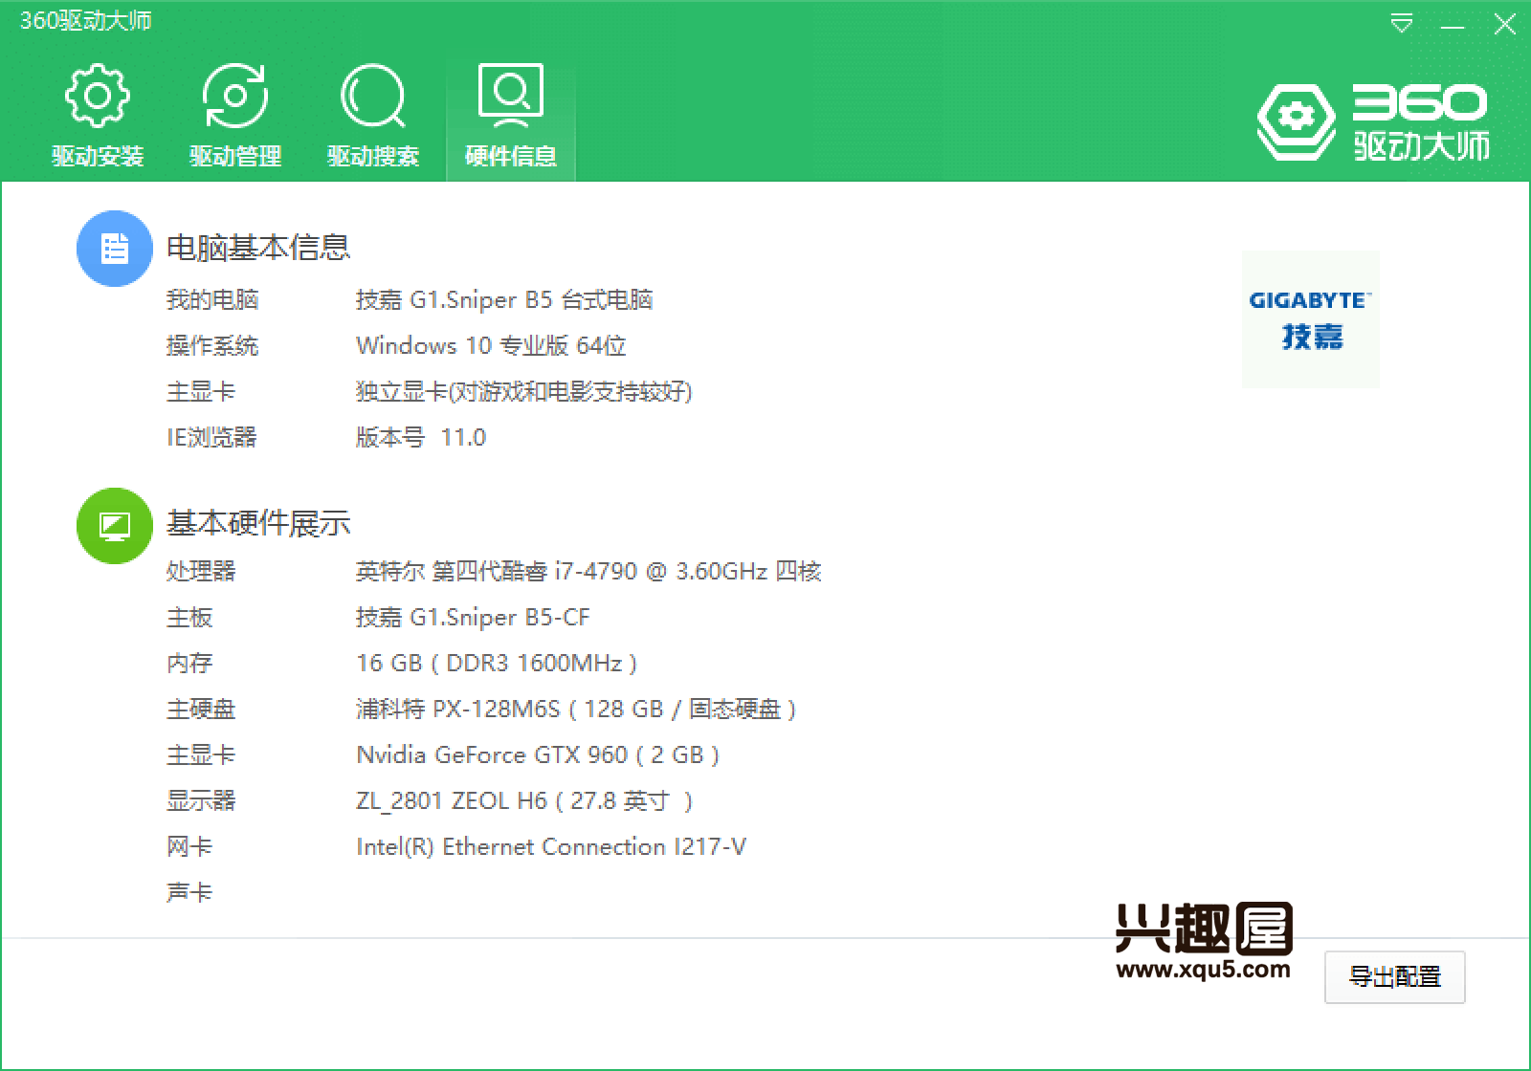1531x1071 pixels.
Task: Select text Windows 10 专业版 64位
Action: tap(491, 345)
